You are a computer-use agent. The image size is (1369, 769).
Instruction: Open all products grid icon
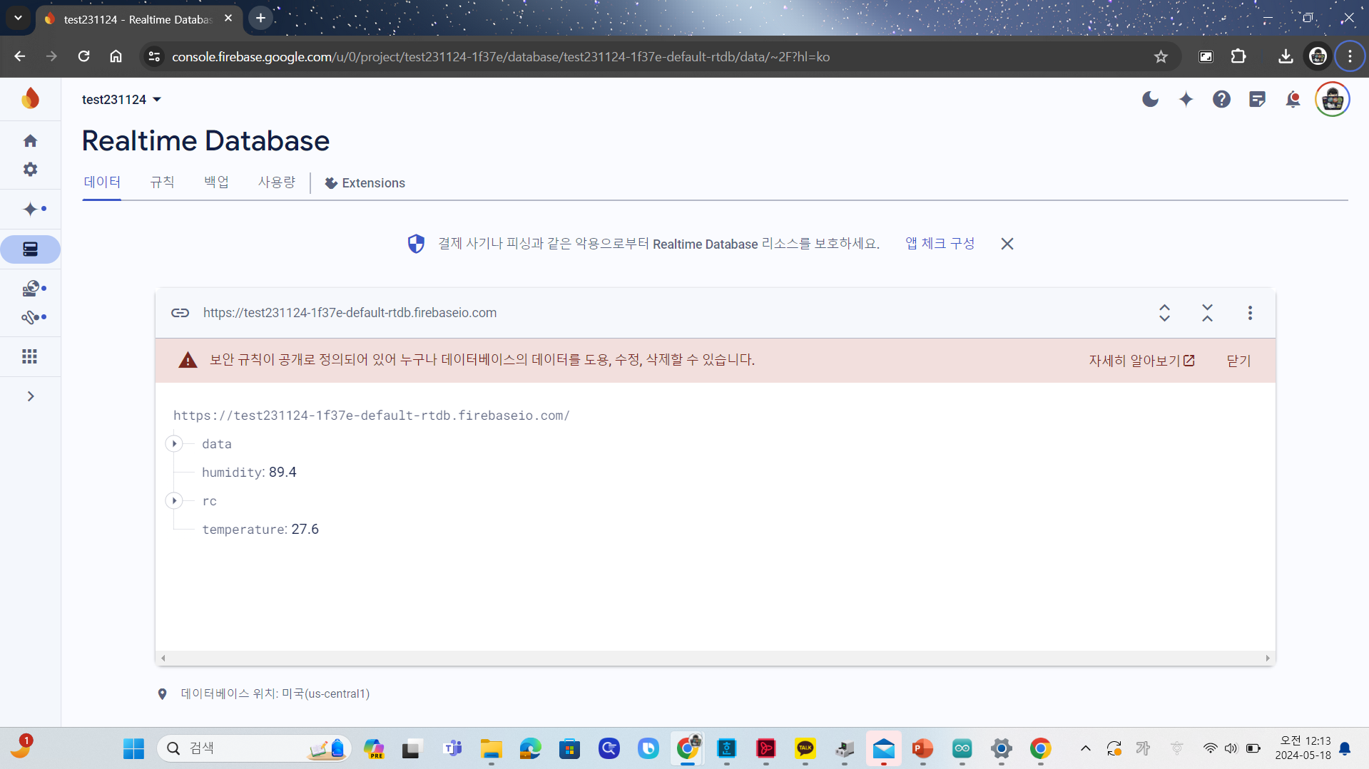(30, 356)
